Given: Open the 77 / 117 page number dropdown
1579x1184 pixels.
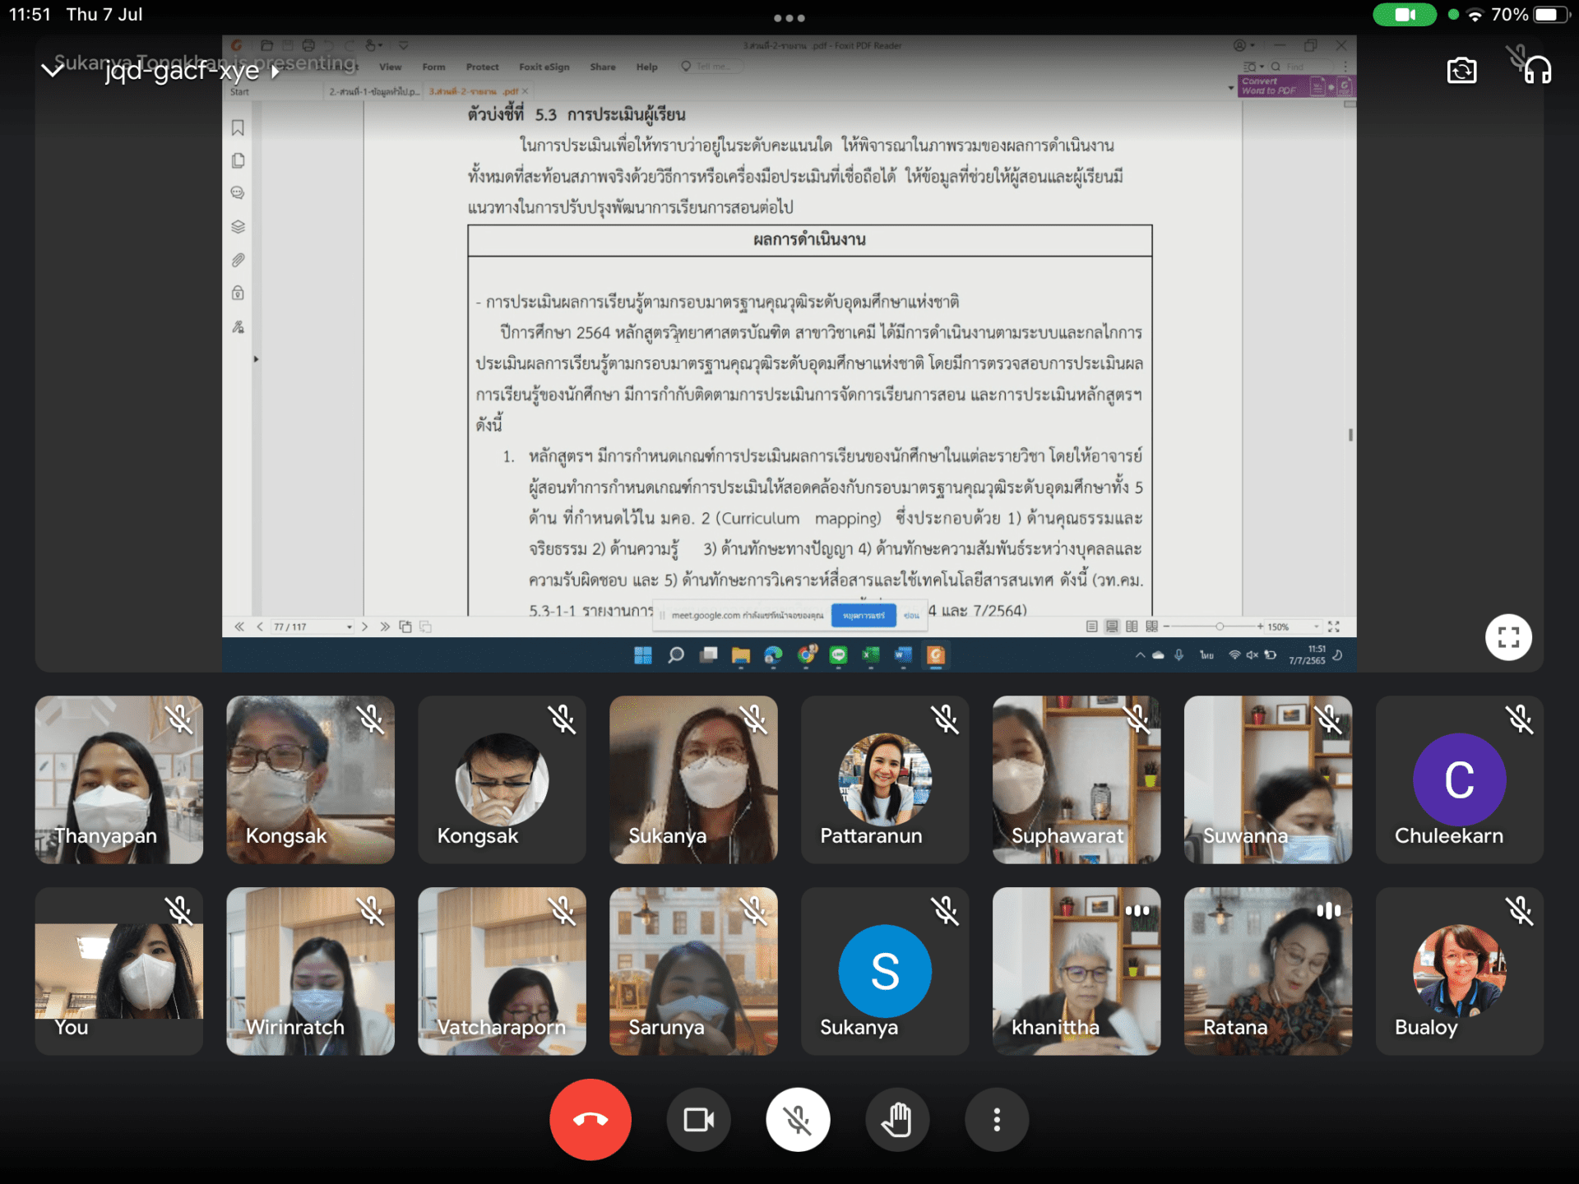Looking at the screenshot, I should [349, 627].
